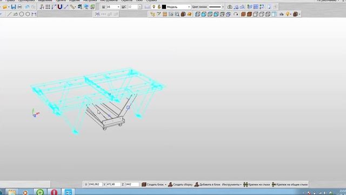Select the first circle tool icon
Image resolution: width=346 pixels, height=195 pixels.
click(x=22, y=15)
